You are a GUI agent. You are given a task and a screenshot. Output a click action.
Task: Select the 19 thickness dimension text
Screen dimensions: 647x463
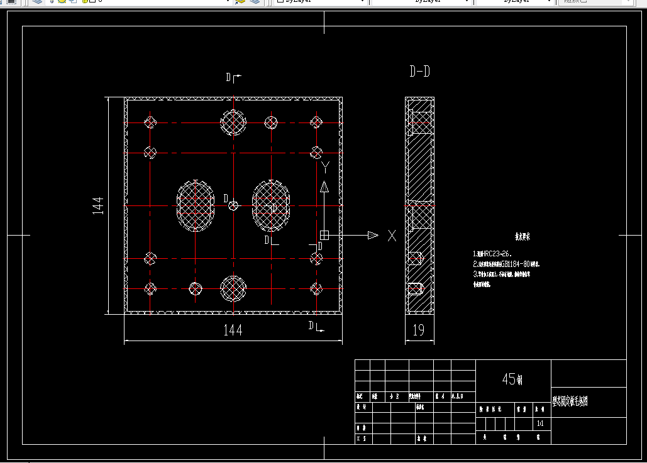tap(418, 330)
